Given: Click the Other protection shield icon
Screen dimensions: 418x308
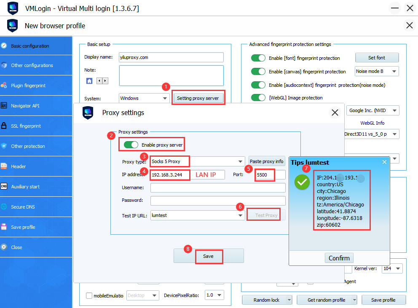Looking at the screenshot, I should (x=4, y=146).
